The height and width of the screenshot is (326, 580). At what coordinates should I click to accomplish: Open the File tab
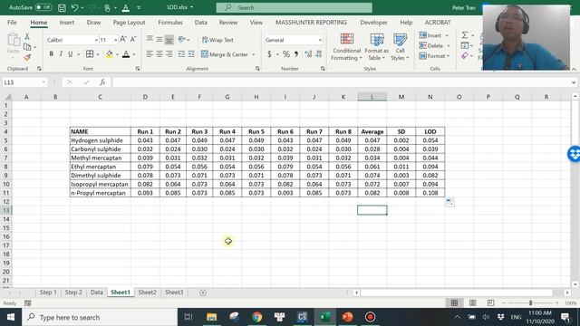[12, 22]
